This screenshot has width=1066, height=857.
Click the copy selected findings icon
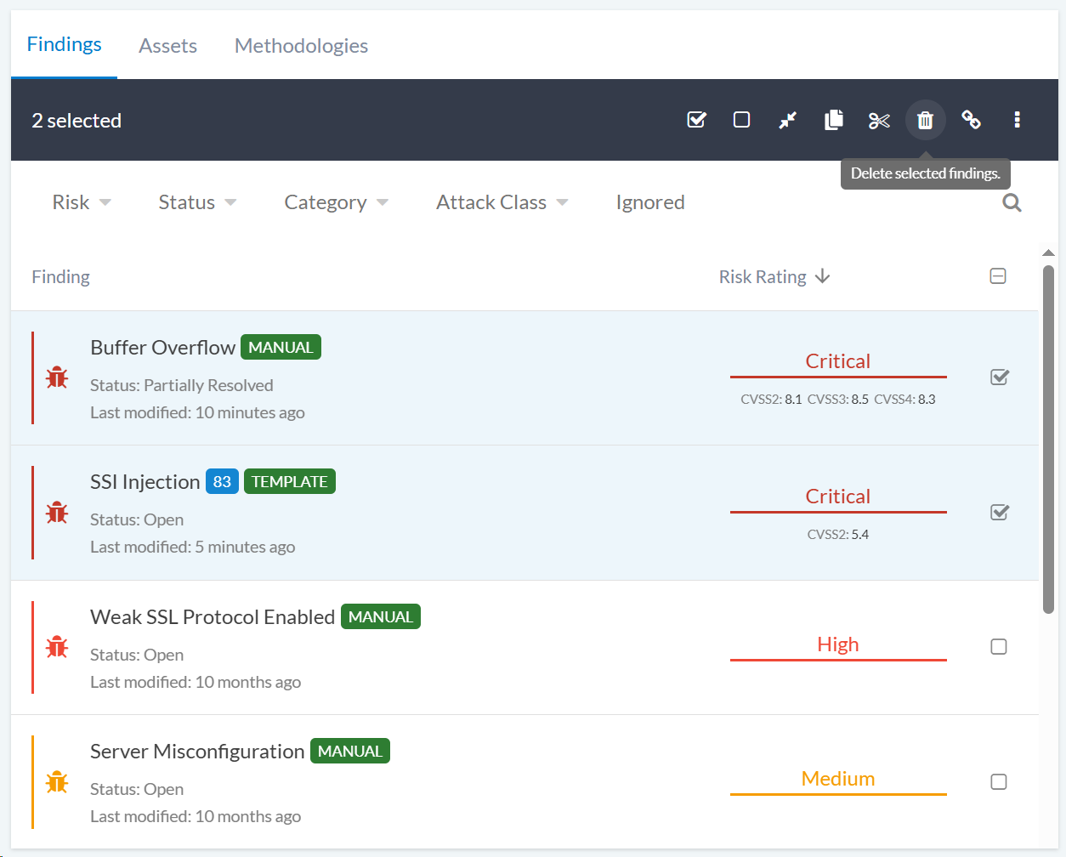pos(834,120)
